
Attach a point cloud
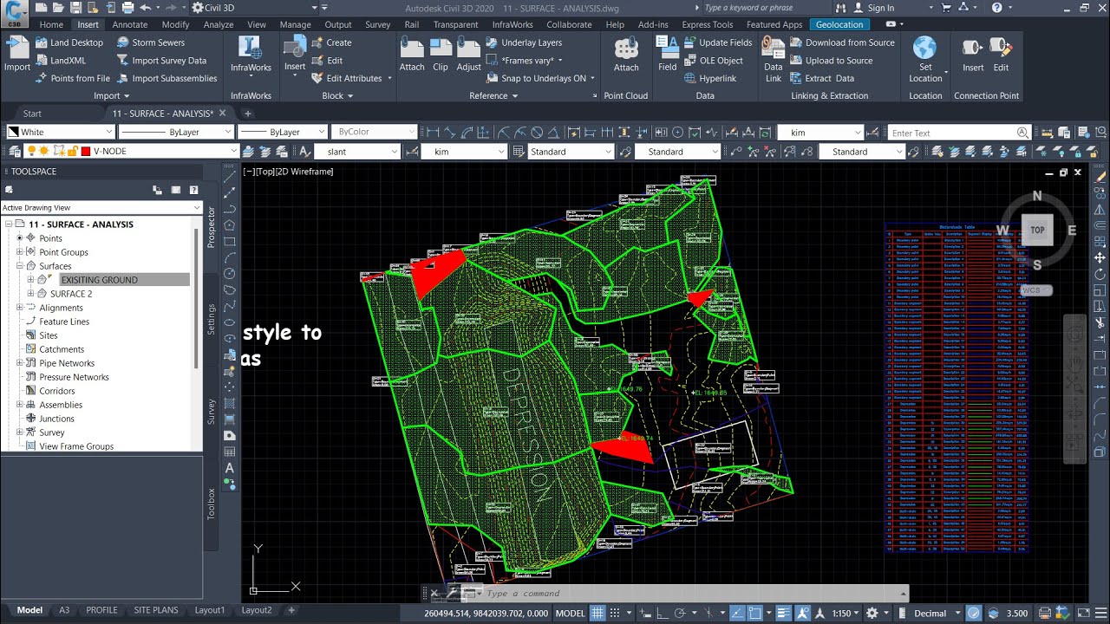click(626, 54)
